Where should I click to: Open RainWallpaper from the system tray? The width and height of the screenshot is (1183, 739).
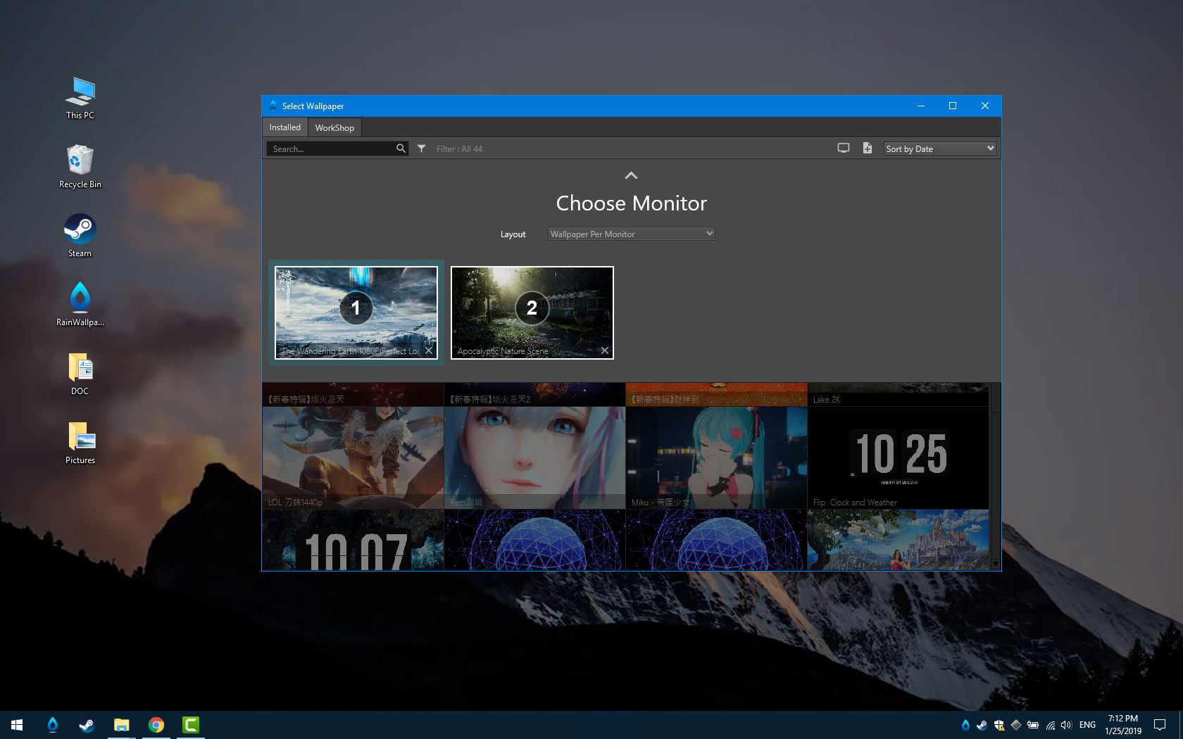pyautogui.click(x=965, y=725)
